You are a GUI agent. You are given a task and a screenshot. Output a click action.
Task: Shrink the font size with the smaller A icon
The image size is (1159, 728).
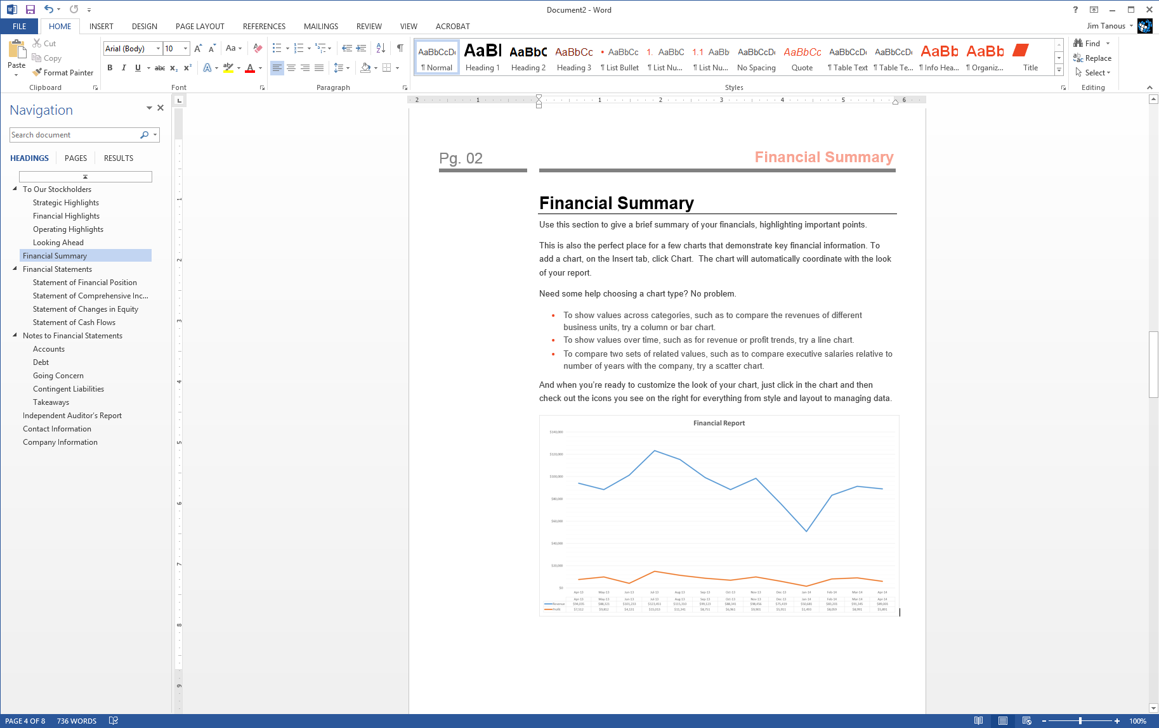tap(212, 48)
